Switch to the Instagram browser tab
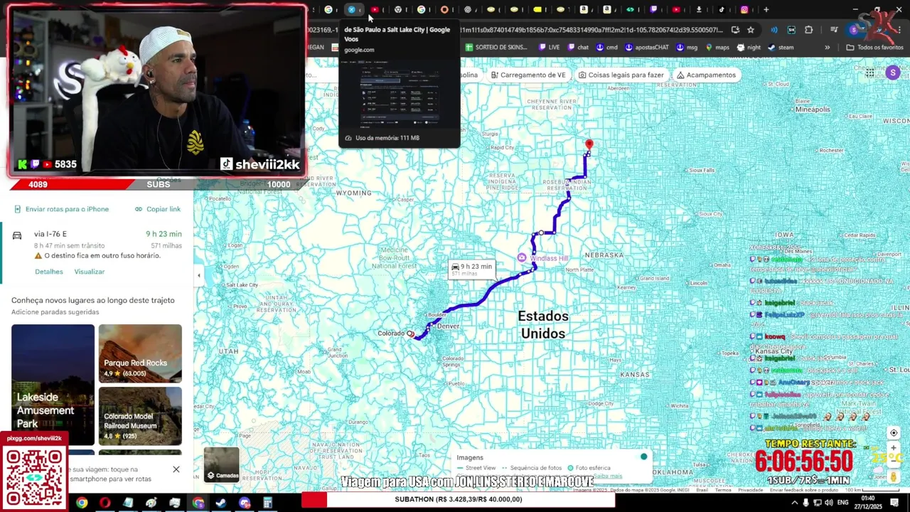 point(744,9)
